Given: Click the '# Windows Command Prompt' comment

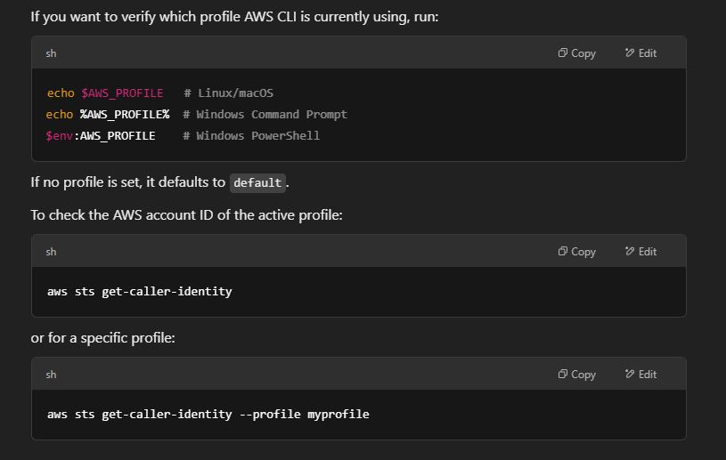Looking at the screenshot, I should pyautogui.click(x=265, y=114).
